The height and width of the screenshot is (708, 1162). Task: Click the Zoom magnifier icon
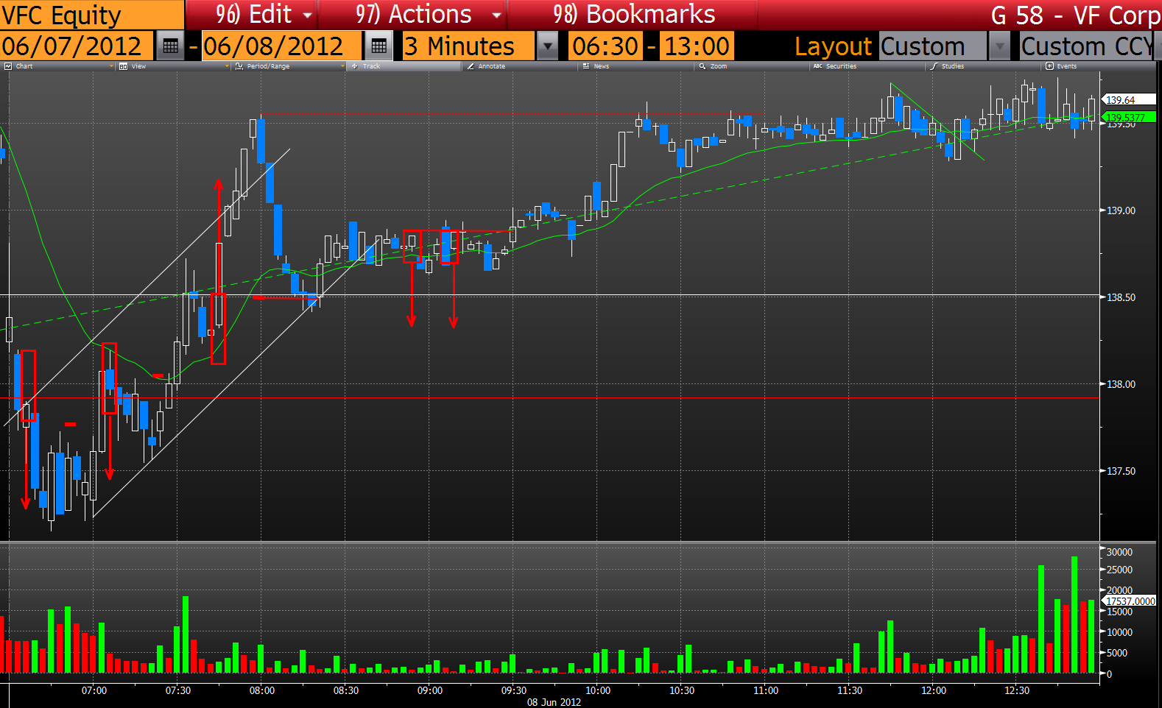(x=703, y=66)
